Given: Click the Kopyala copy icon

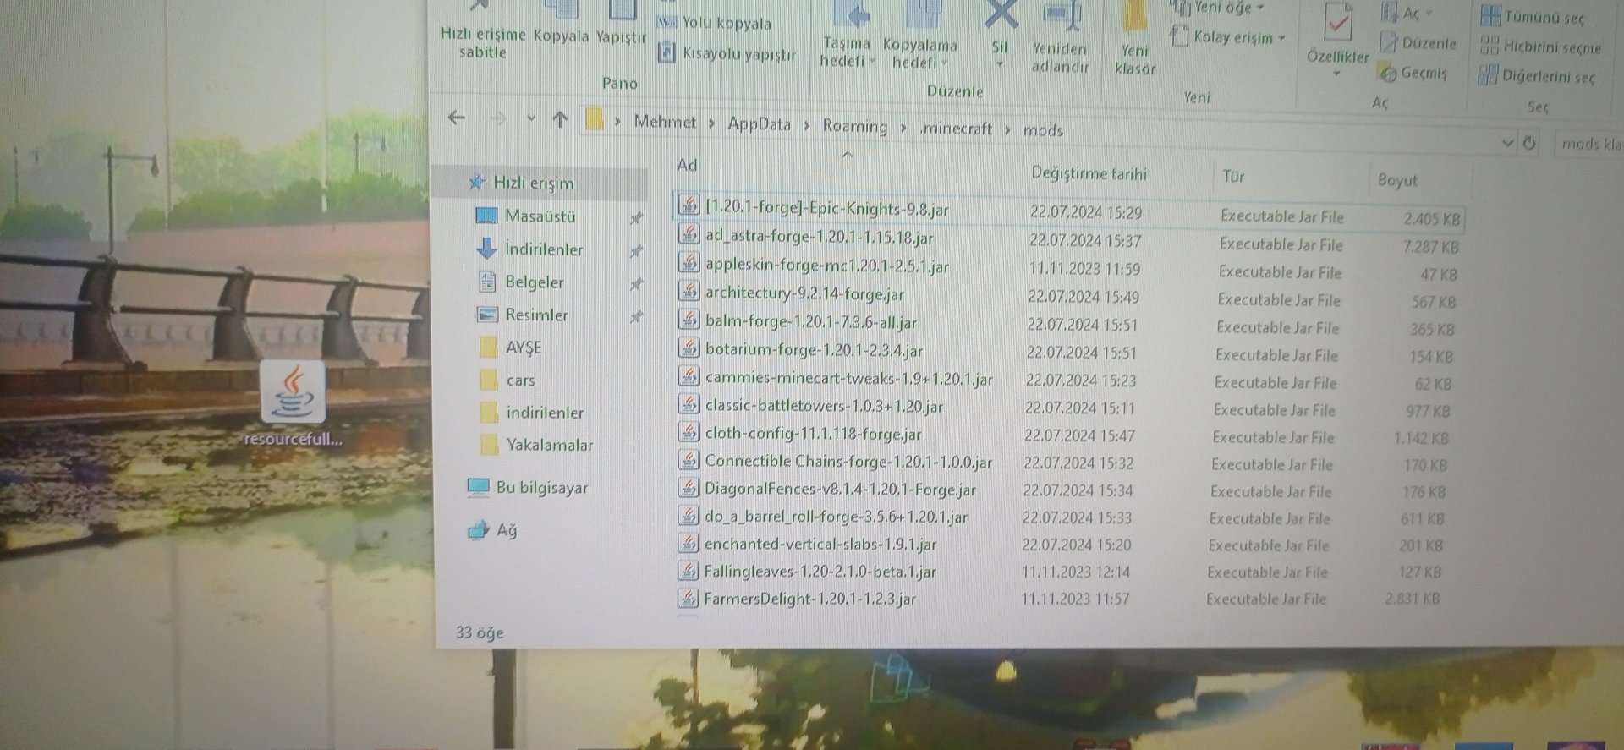Looking at the screenshot, I should pyautogui.click(x=561, y=10).
